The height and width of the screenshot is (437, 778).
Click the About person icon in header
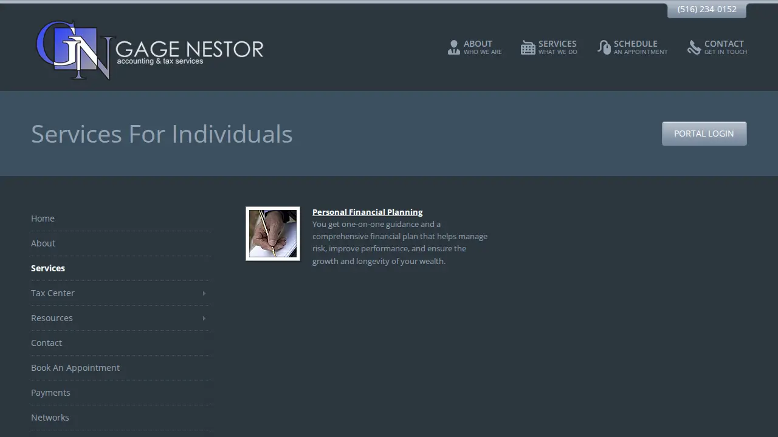(x=453, y=47)
